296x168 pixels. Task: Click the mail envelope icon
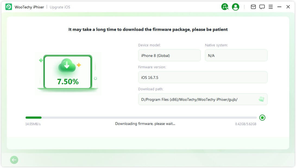253,7
